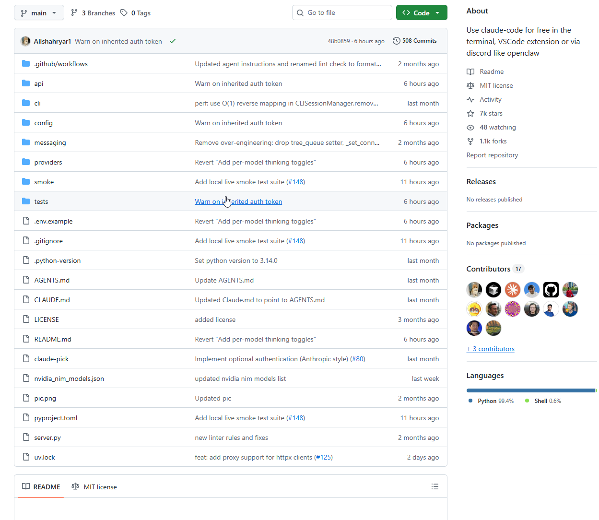Viewport: 599px width, 520px height.
Task: Open the 508 Commits history
Action: click(415, 41)
